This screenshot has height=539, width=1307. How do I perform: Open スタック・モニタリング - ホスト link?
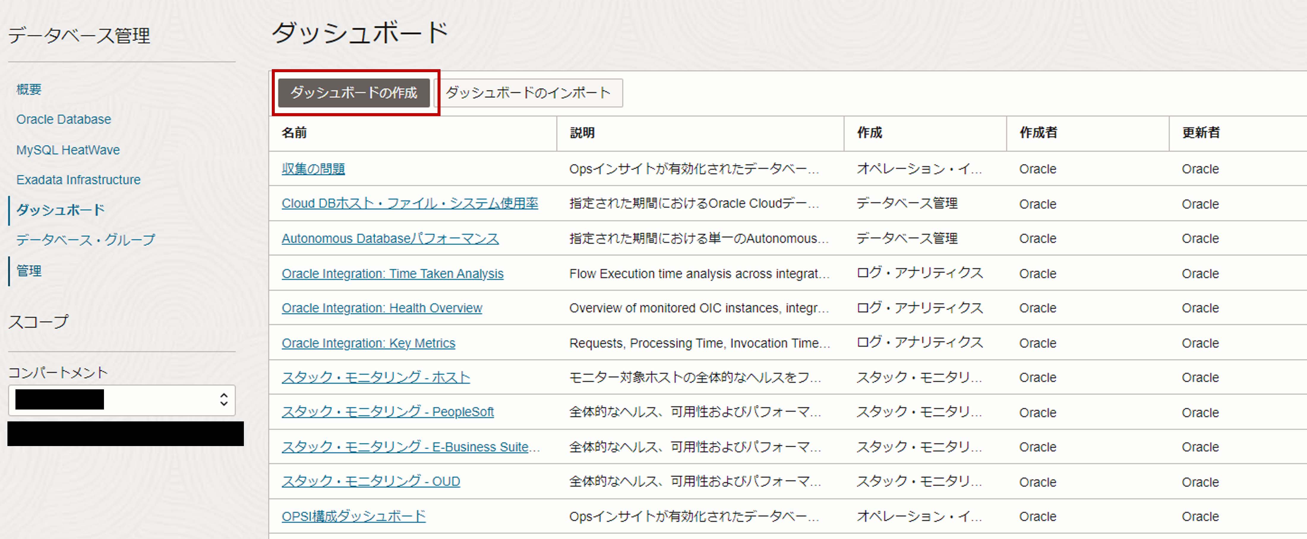(376, 377)
